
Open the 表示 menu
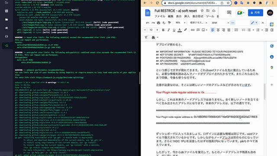(x=179, y=16)
